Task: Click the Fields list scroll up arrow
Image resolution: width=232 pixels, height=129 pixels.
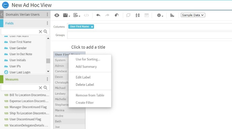Action: (x=48, y=38)
